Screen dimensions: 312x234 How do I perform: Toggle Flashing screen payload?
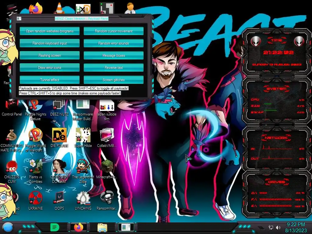click(x=50, y=55)
